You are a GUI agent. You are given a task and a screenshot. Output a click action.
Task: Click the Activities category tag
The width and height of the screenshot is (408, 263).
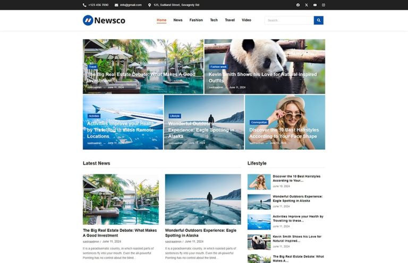point(94,116)
